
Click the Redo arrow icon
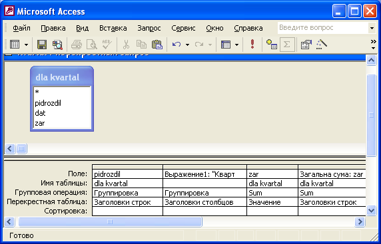tap(199, 45)
